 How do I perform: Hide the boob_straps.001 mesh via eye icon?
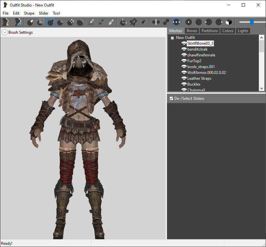184,66
